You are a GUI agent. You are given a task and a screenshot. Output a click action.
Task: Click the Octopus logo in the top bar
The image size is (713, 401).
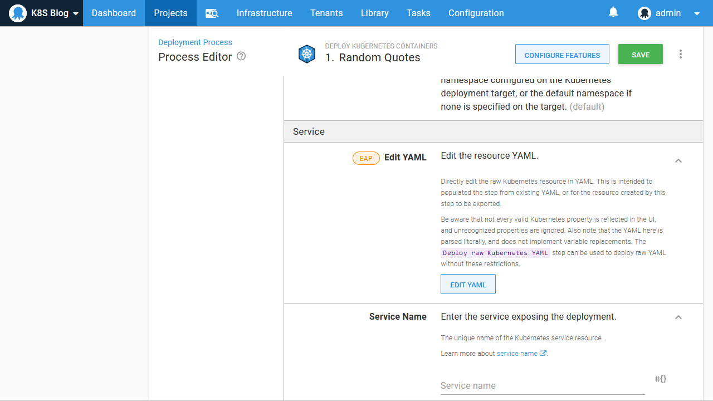(x=18, y=13)
